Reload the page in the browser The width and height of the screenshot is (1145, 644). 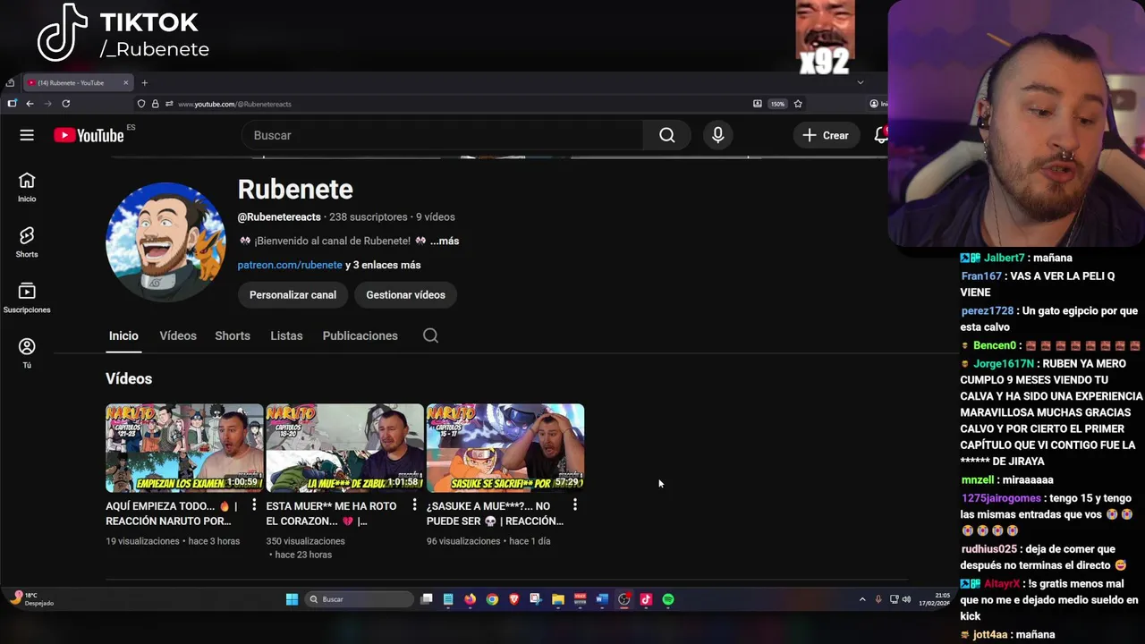click(65, 104)
